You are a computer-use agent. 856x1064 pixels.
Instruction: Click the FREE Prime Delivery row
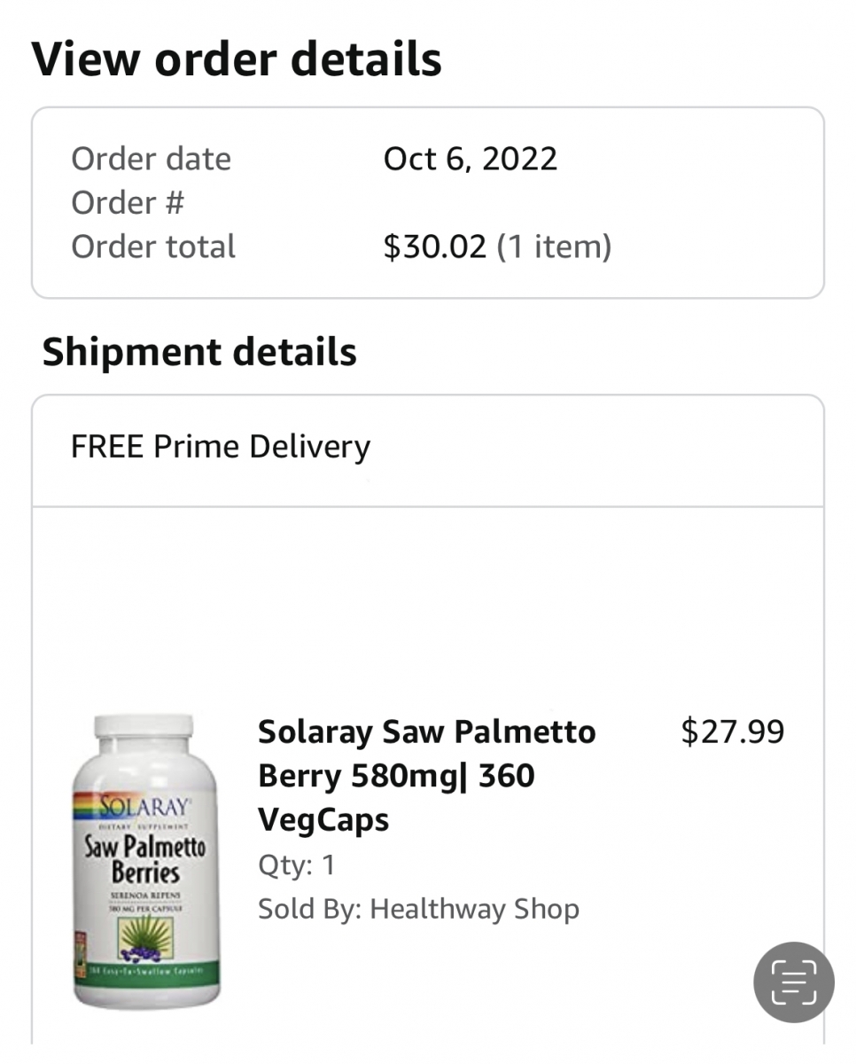(221, 447)
